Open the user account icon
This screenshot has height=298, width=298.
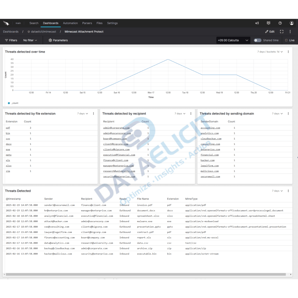[x=292, y=23]
